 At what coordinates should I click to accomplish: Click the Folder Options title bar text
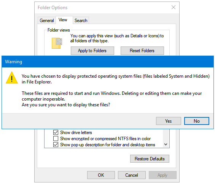coord(53,8)
